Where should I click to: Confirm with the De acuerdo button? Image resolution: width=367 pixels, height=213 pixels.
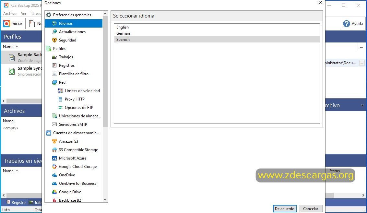pos(285,208)
